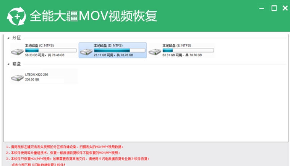Click the 本地磁盘 (E: NTFS) label

(x=177, y=45)
